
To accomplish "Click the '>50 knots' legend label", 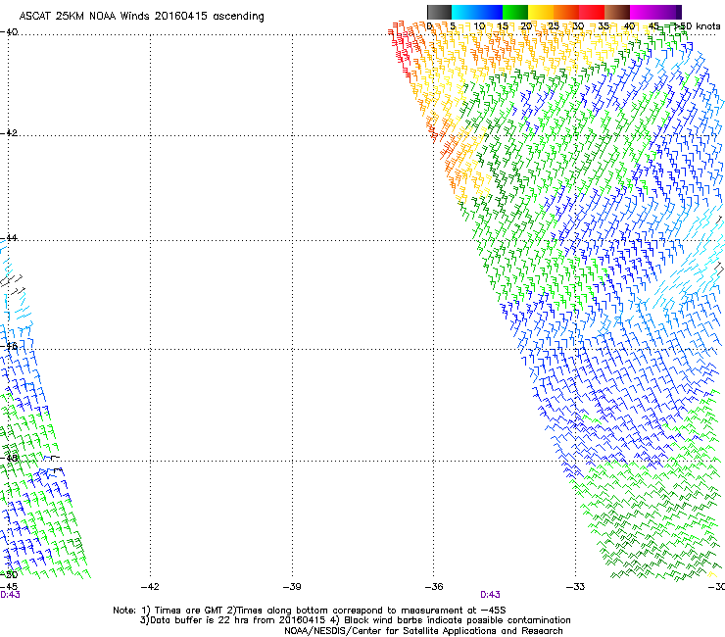I will [698, 26].
